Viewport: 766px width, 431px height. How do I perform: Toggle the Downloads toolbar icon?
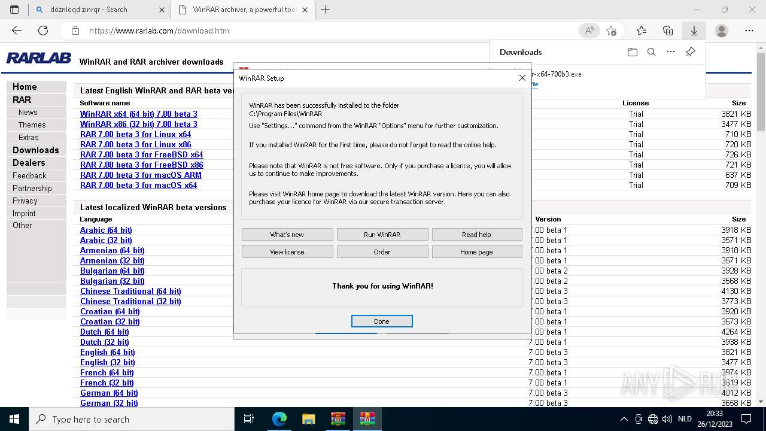coord(694,31)
